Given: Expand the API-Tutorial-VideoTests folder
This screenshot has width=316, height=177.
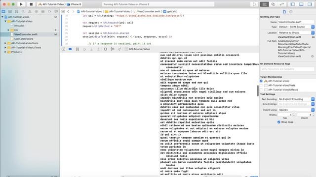Looking at the screenshot, I should pos(5,43).
